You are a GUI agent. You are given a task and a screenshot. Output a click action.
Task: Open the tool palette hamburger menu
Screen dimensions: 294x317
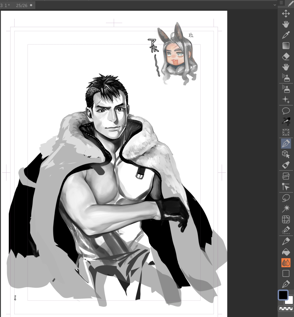coord(281,3)
